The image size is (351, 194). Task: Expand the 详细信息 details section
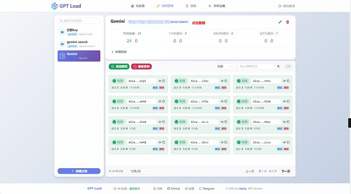[x=119, y=52]
